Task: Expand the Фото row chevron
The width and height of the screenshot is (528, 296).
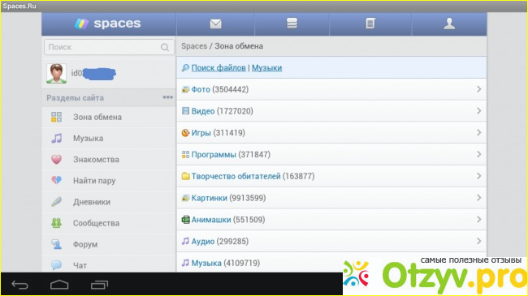Action: click(478, 89)
